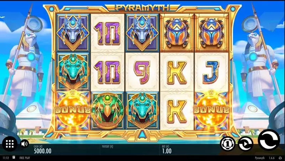Select the fourth reel scarab symbol
285x161 pixels.
(x=177, y=33)
